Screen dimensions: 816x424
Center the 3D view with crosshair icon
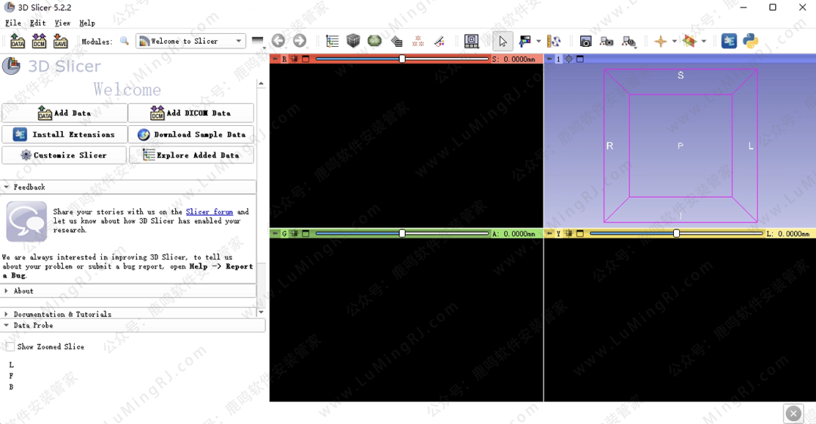pyautogui.click(x=569, y=60)
